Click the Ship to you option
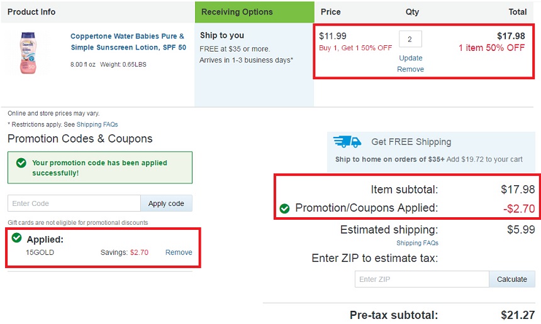The width and height of the screenshot is (541, 324). point(222,35)
